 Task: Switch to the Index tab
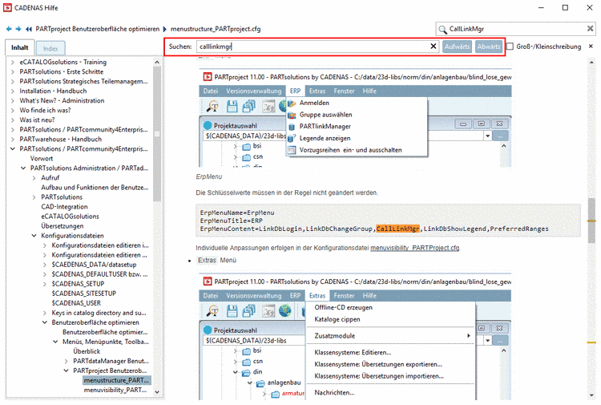click(50, 48)
